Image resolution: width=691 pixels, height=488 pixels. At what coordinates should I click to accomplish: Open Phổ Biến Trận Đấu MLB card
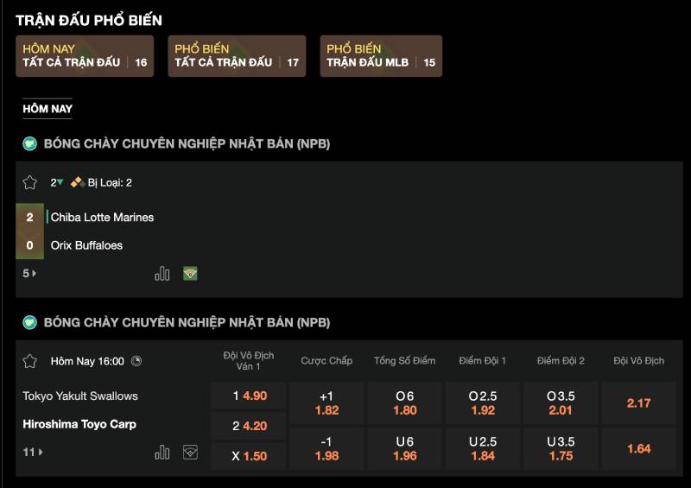click(x=381, y=56)
